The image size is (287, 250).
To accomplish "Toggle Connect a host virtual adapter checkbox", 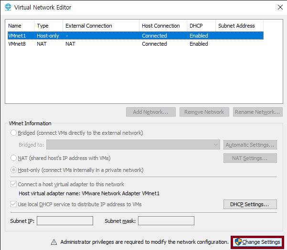I will pyautogui.click(x=13, y=184).
